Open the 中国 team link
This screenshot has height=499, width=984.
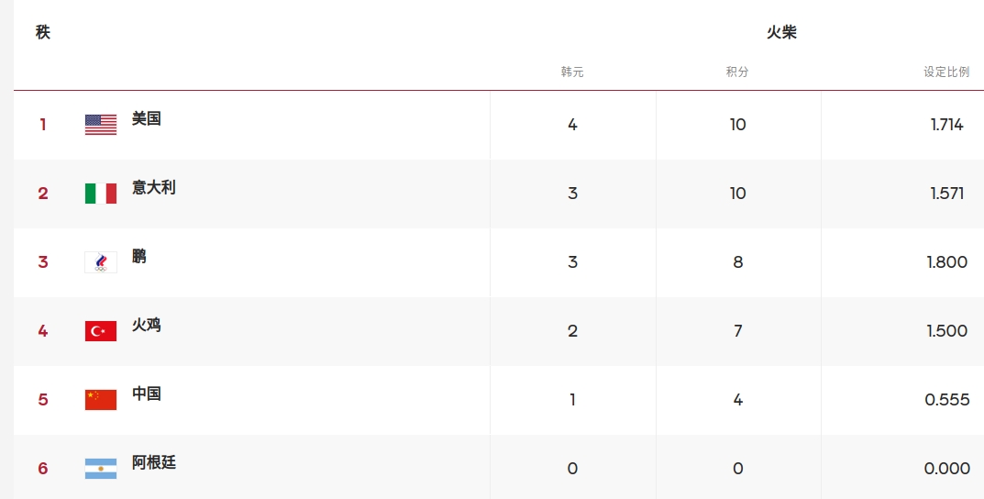147,394
